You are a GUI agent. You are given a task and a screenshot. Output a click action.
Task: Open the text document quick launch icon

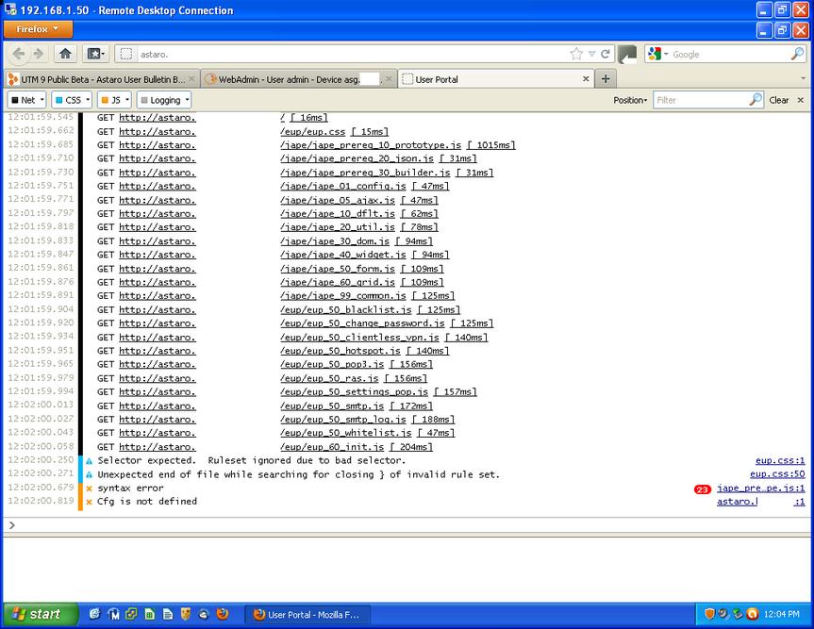(168, 614)
